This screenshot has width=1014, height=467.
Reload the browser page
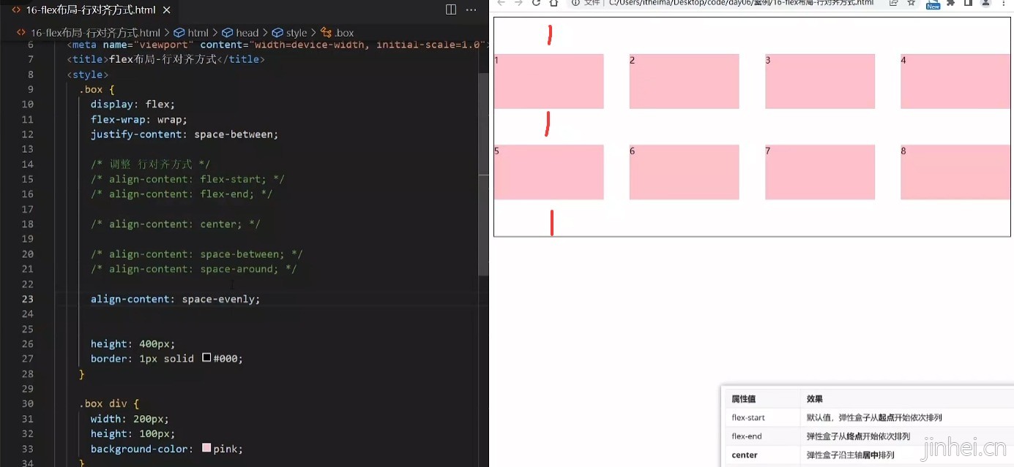click(x=536, y=3)
